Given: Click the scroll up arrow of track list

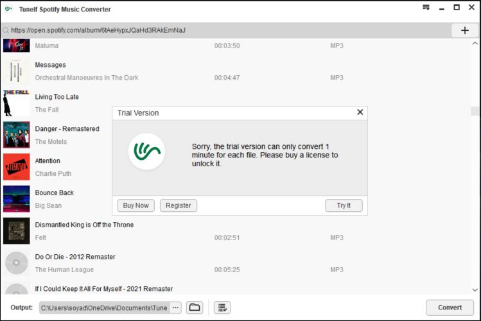Looking at the screenshot, I should tap(475, 44).
